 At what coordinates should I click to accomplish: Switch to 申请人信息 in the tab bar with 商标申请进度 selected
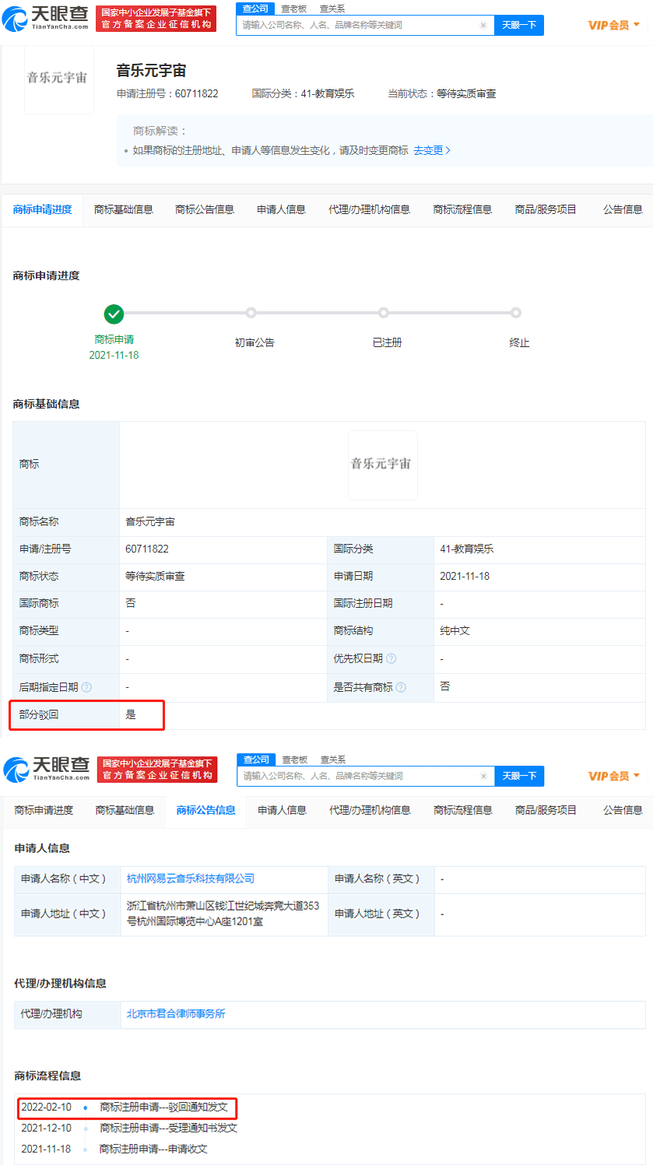[x=282, y=209]
